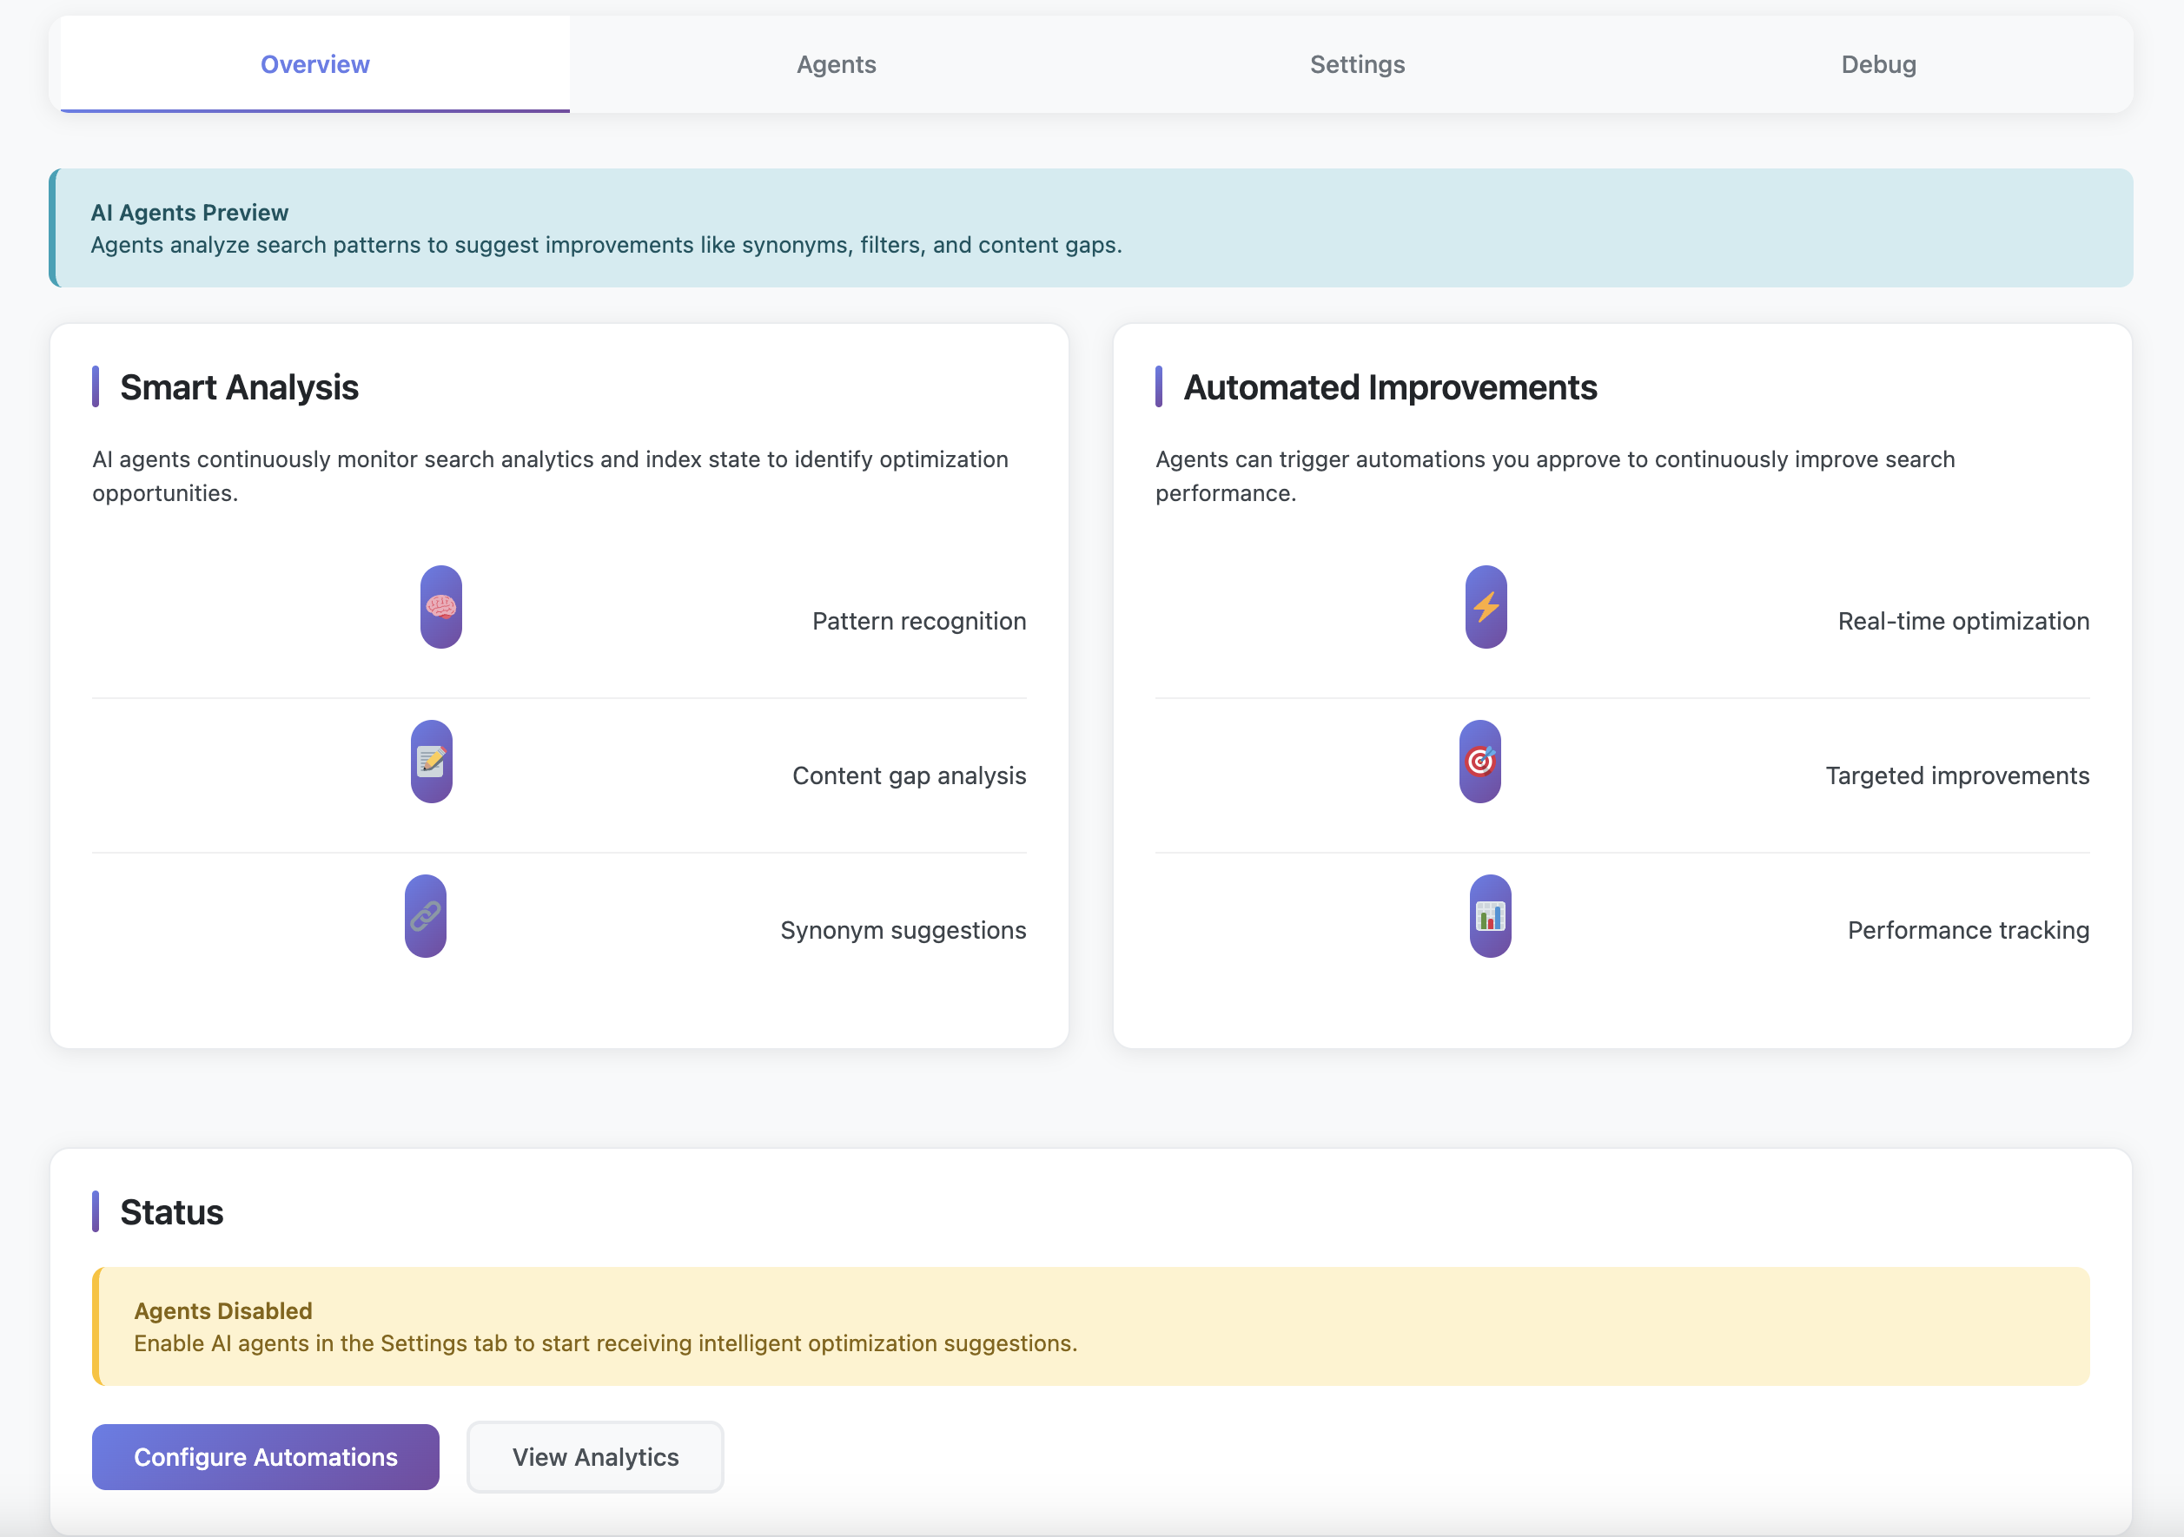
Task: Click the Configure Automations button
Action: [265, 1456]
